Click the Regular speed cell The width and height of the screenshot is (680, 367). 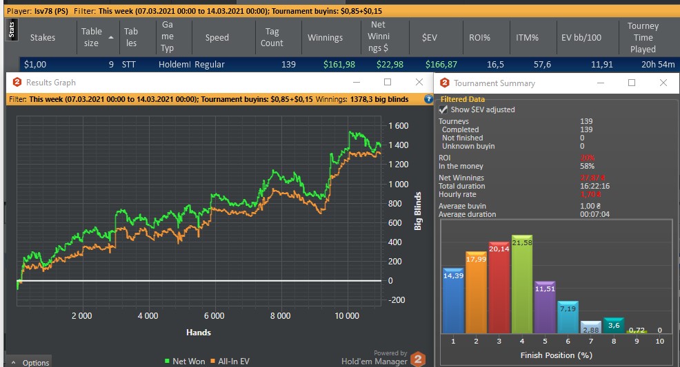click(210, 65)
